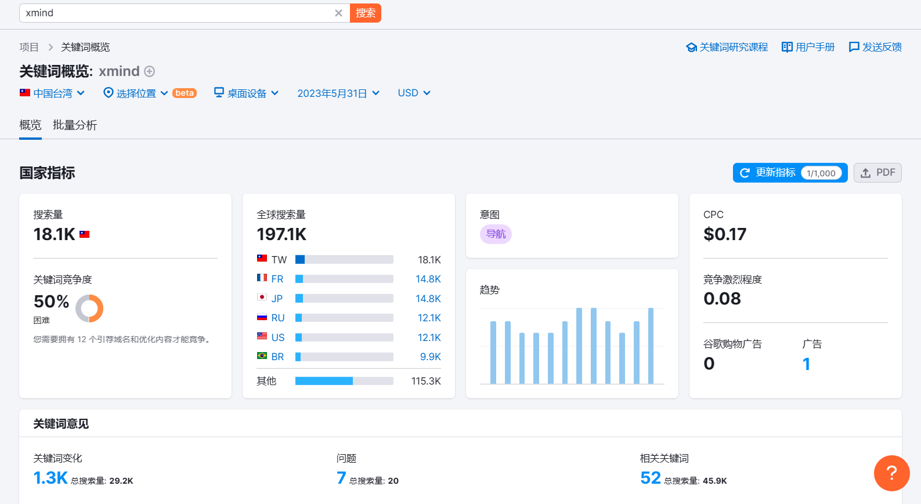Viewport: 921px width, 504px height.
Task: Open the 桌面设备 device dropdown
Action: [x=246, y=93]
